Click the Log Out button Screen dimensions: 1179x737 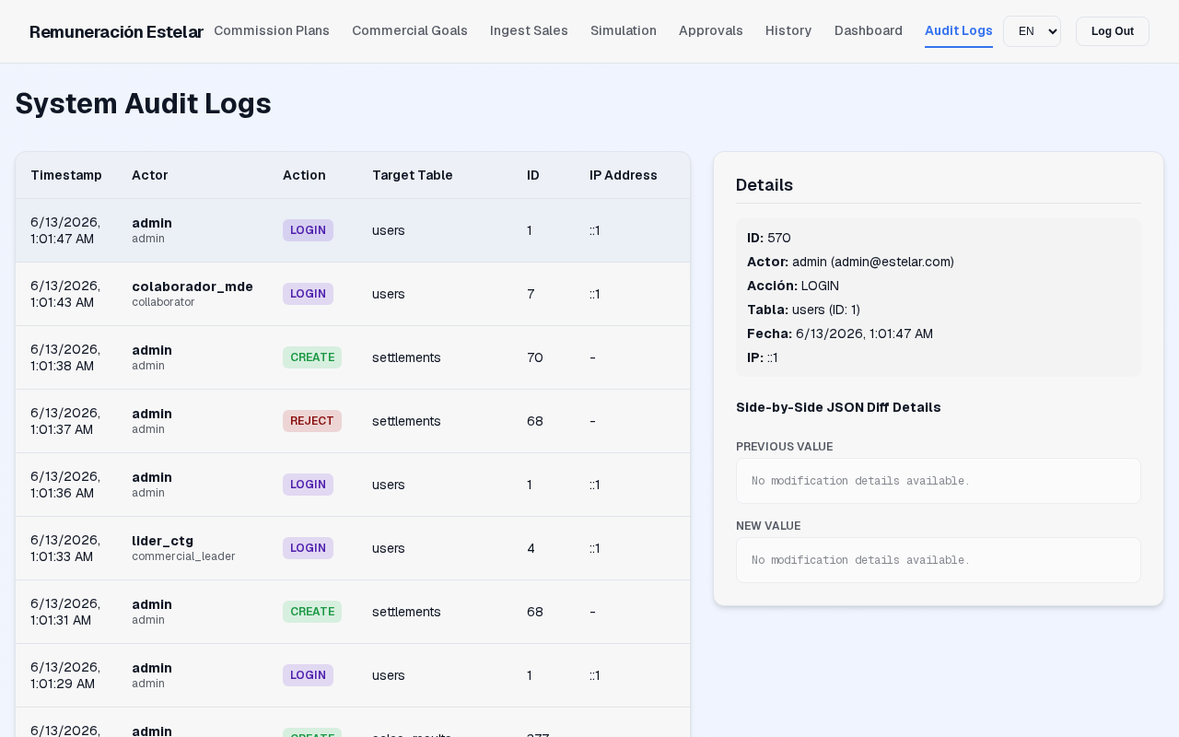pos(1113,31)
